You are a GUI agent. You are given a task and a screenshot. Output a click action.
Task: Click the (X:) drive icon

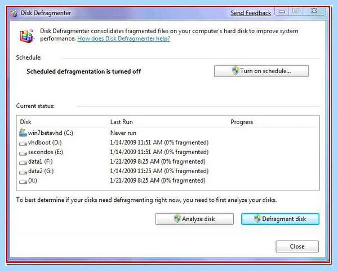(x=23, y=181)
